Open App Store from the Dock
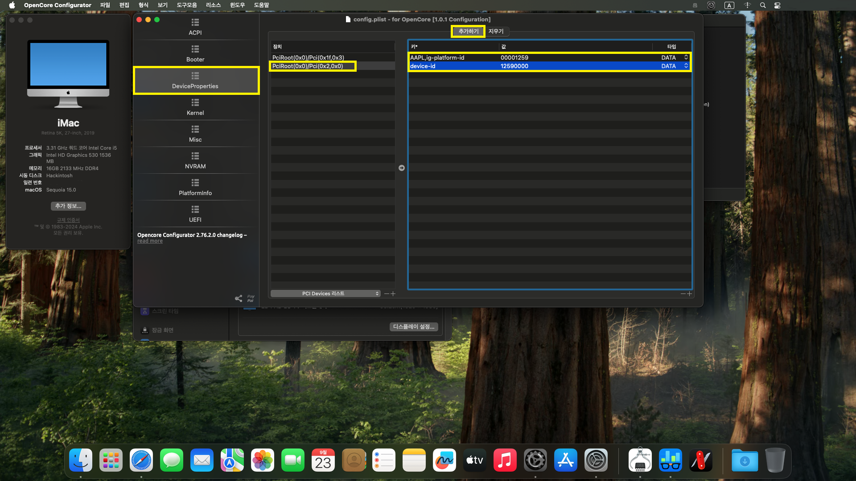This screenshot has height=481, width=856. [566, 460]
